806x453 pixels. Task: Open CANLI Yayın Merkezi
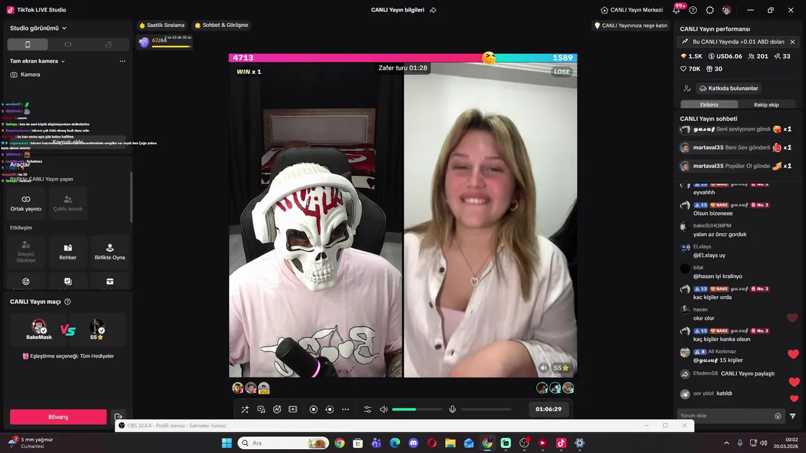(x=632, y=10)
